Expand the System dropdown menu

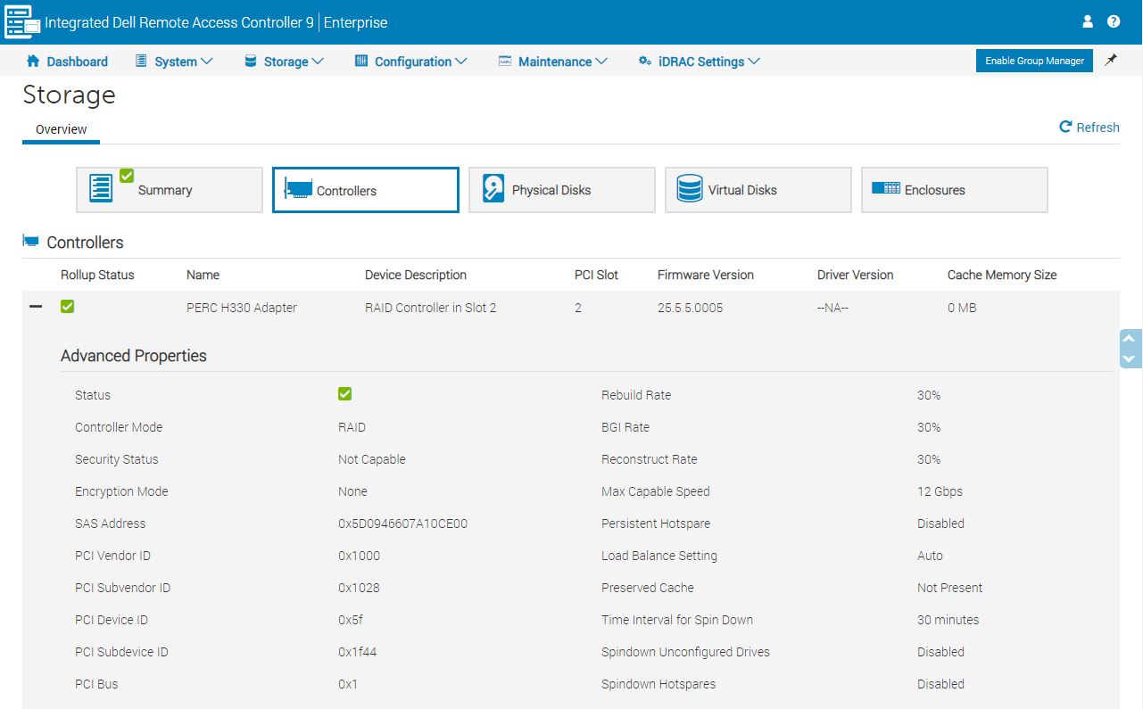[174, 62]
